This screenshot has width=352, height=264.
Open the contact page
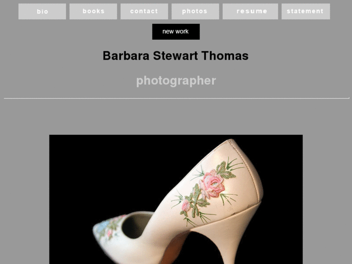coord(144,11)
